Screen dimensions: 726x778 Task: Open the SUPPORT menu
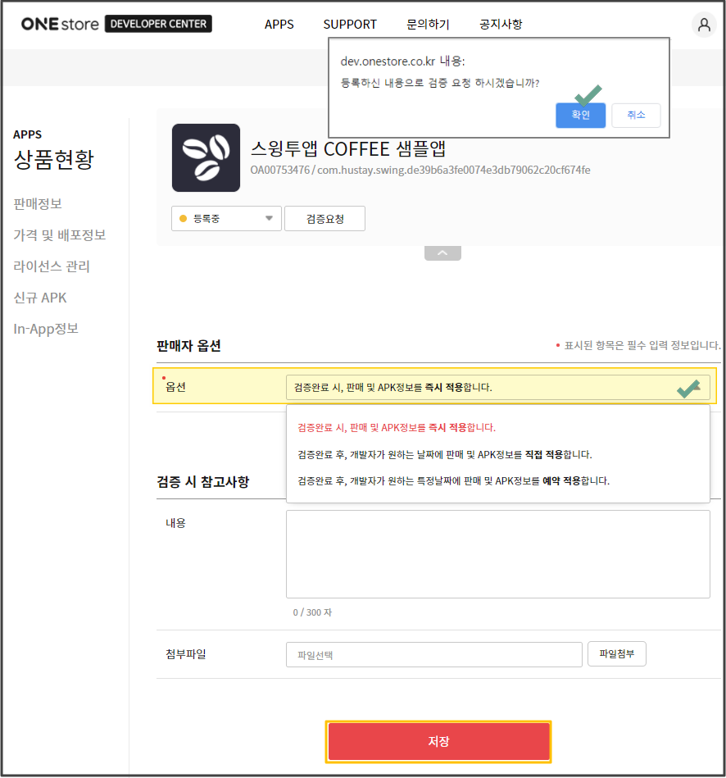click(x=350, y=25)
